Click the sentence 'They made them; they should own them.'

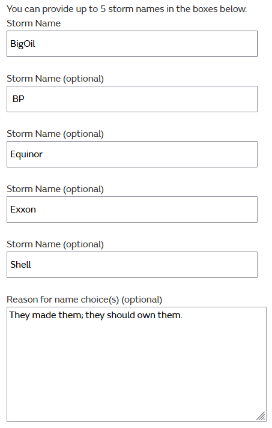pos(95,315)
